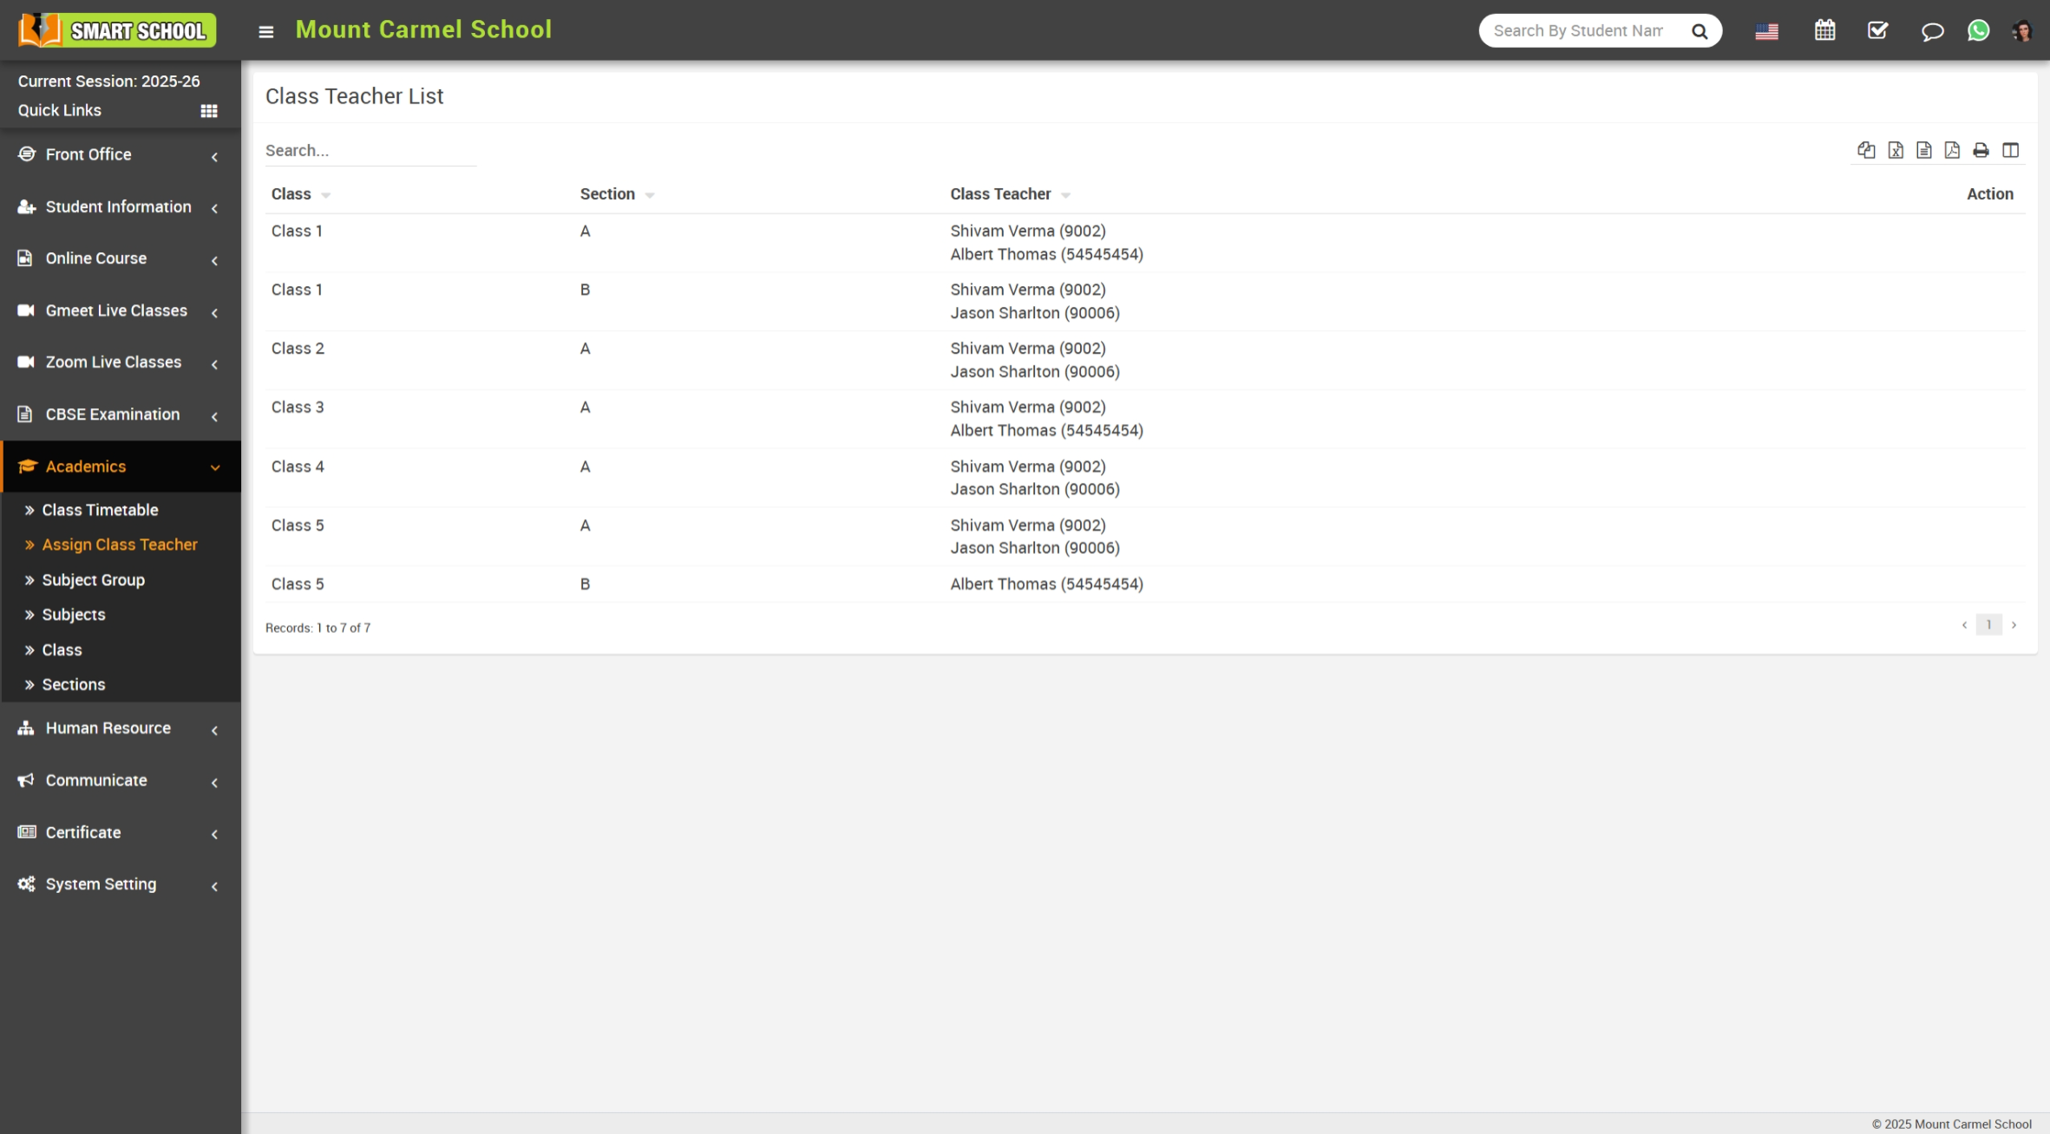
Task: Click the CBSE Examination document icon
Action: 25,414
